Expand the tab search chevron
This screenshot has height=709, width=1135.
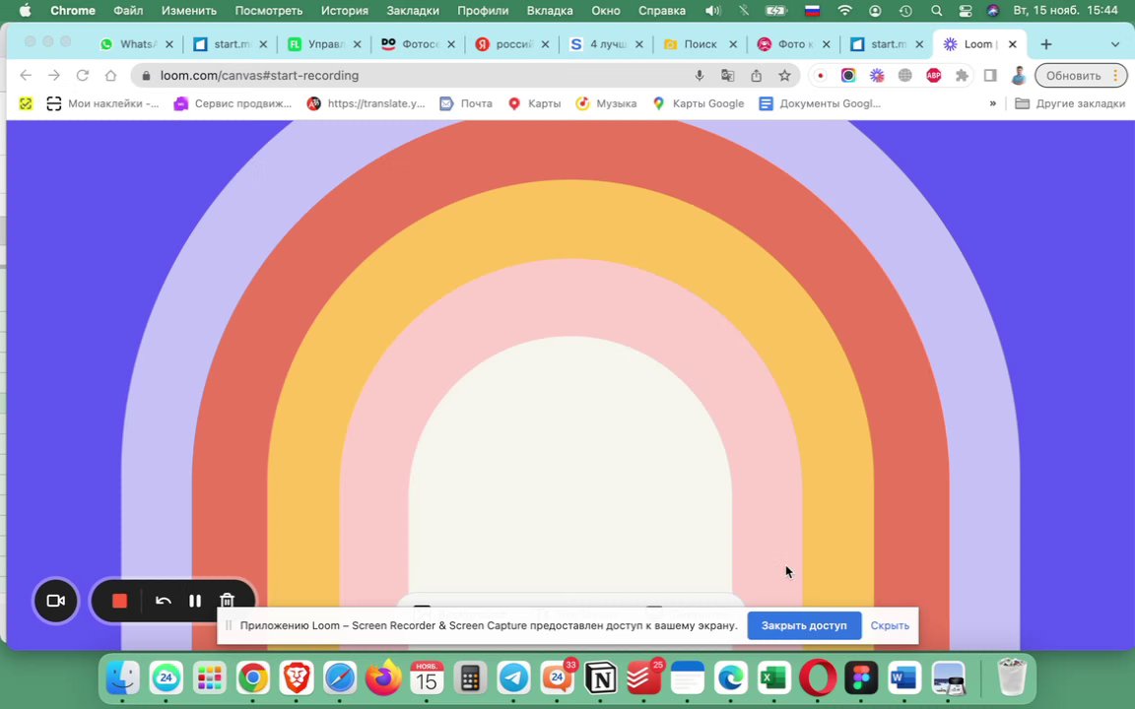click(1114, 44)
